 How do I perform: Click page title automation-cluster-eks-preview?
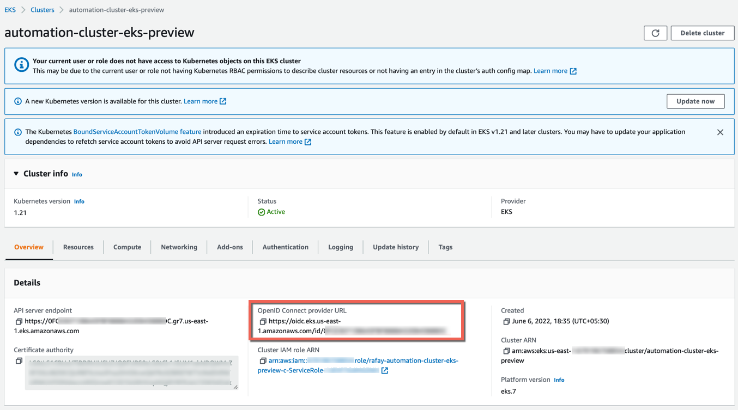(99, 32)
